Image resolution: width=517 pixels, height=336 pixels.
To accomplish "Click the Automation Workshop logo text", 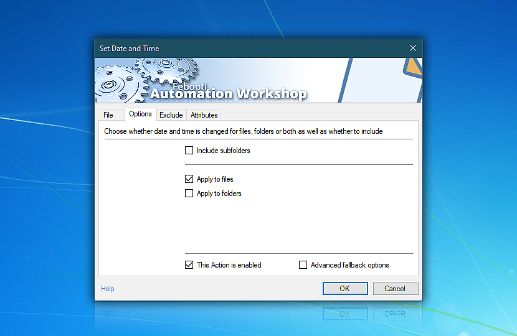I will click(x=228, y=94).
